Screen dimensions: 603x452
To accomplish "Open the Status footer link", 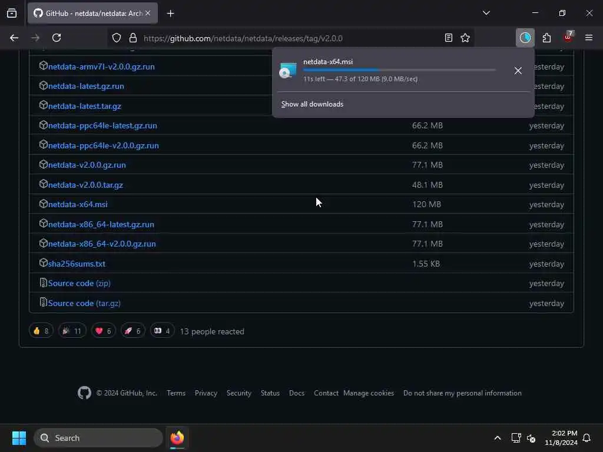I will [270, 393].
